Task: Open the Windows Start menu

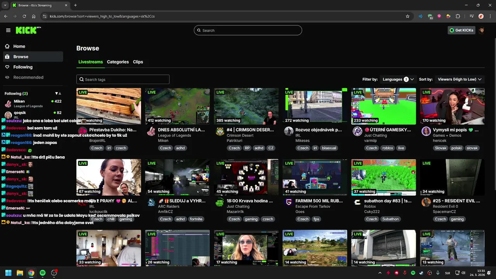Action: click(8, 273)
